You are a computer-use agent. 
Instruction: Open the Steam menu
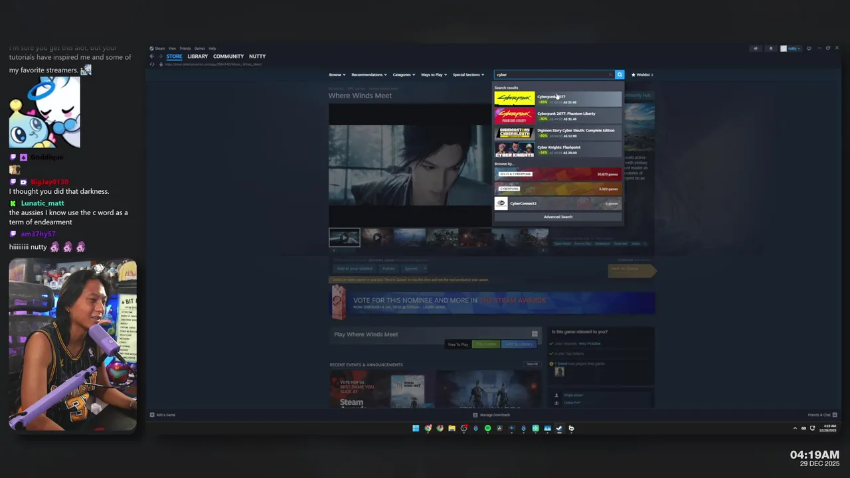click(x=159, y=48)
